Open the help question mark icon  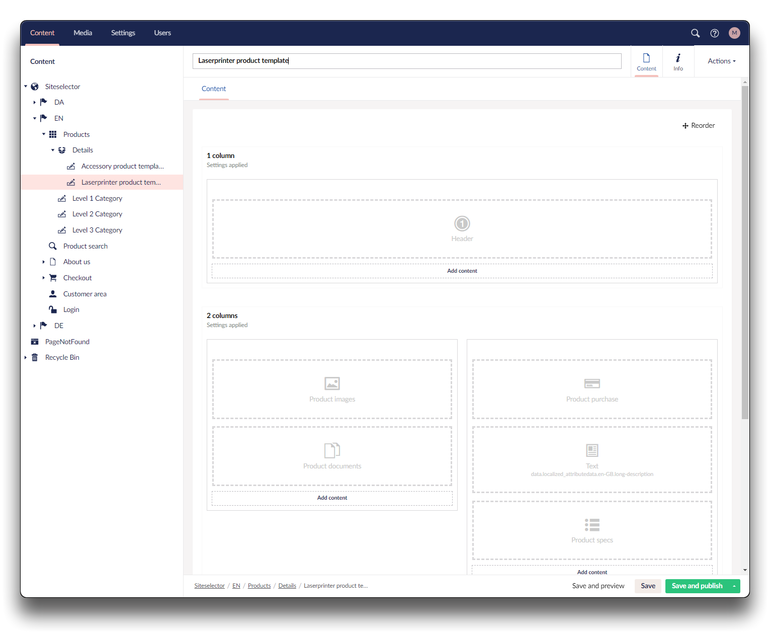(x=714, y=33)
